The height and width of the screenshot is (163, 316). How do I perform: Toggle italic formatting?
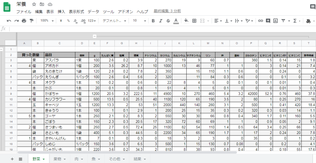(x=160, y=21)
